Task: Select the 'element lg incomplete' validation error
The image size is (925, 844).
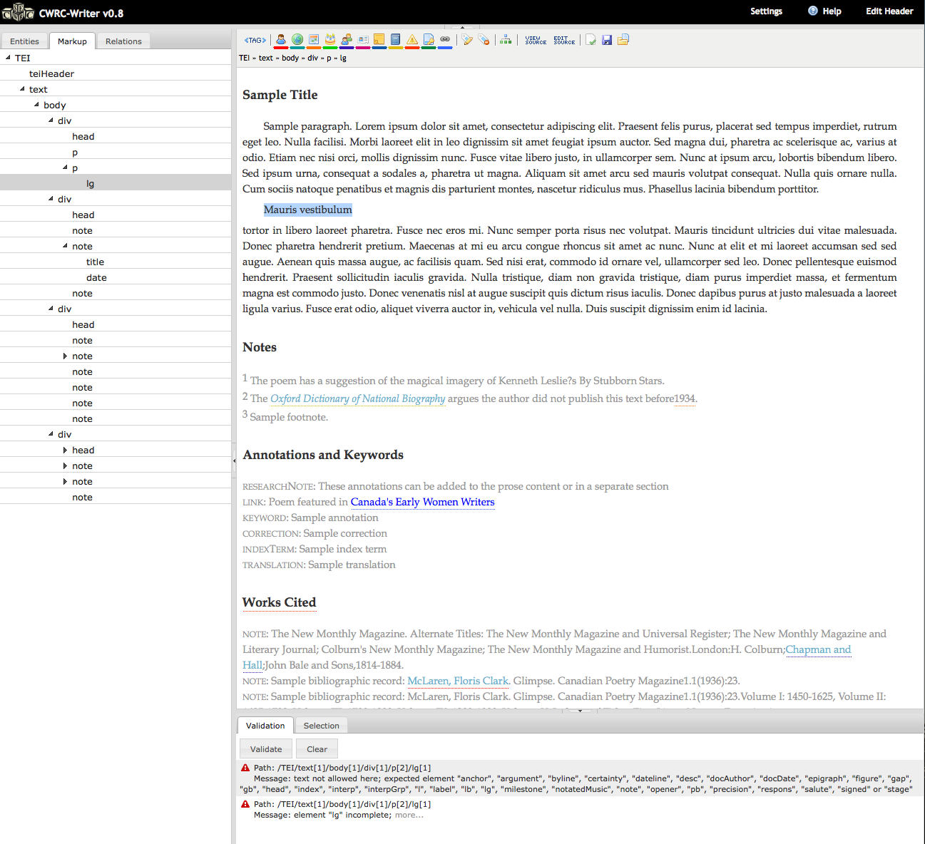Action: tap(580, 809)
